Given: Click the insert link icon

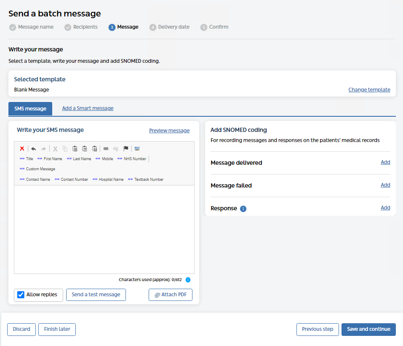Looking at the screenshot, I should coord(106,149).
